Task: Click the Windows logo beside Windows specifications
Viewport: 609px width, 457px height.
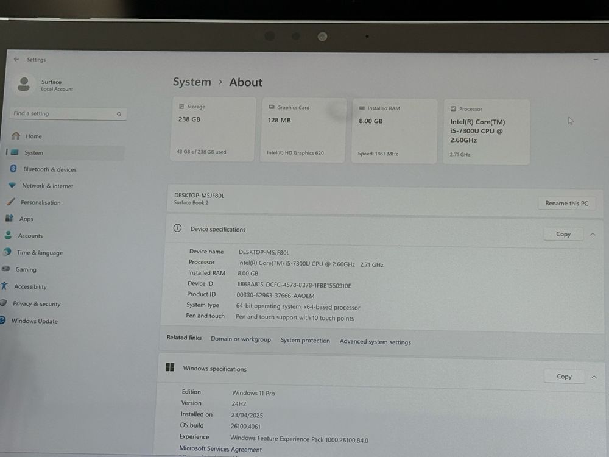Action: tap(170, 367)
